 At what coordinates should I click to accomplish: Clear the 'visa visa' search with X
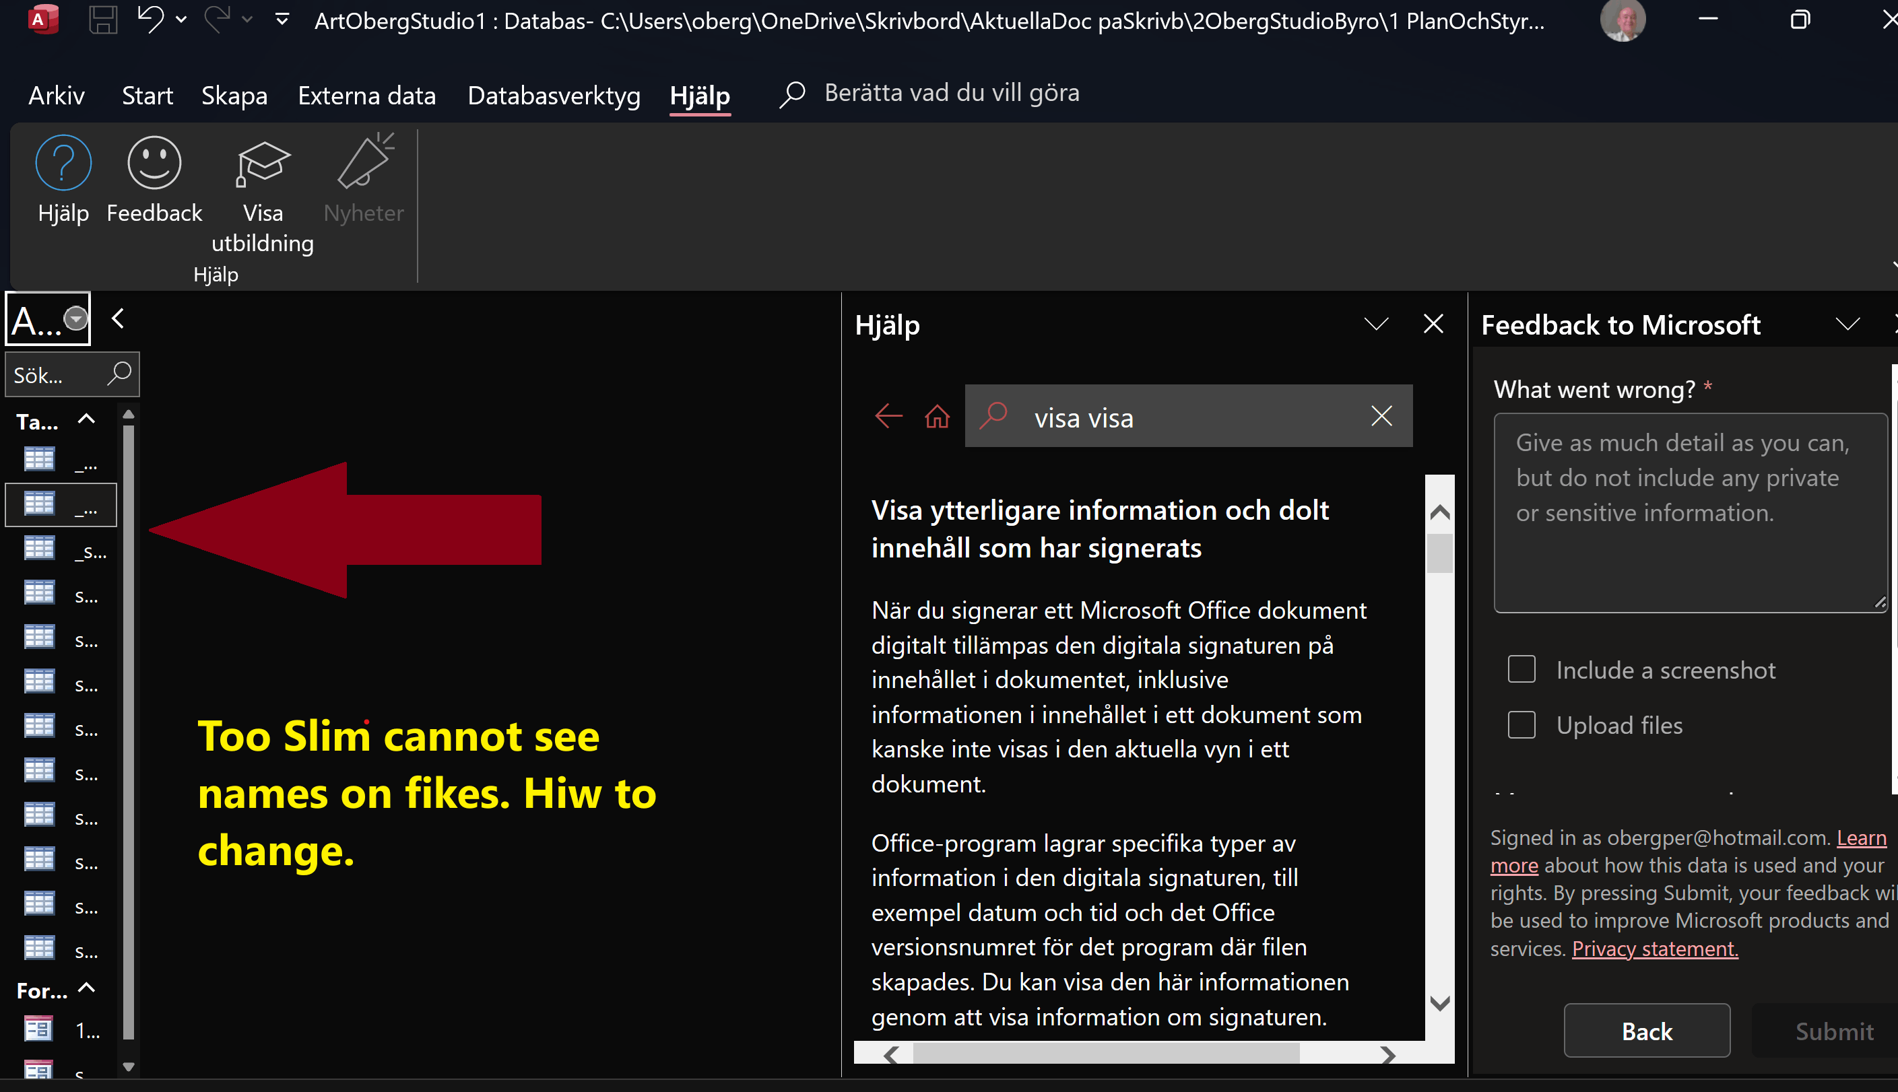click(1381, 416)
